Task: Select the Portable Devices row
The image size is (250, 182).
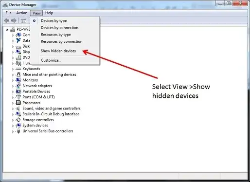Action: (36, 91)
